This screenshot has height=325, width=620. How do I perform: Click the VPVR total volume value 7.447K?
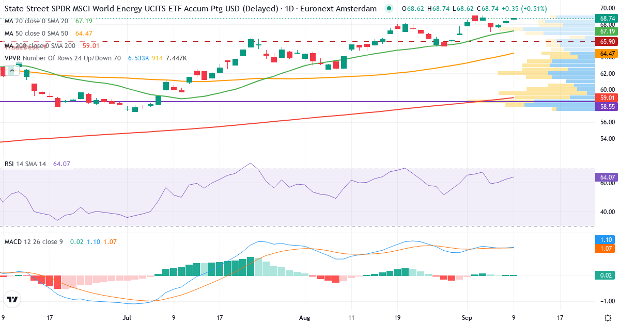[176, 58]
